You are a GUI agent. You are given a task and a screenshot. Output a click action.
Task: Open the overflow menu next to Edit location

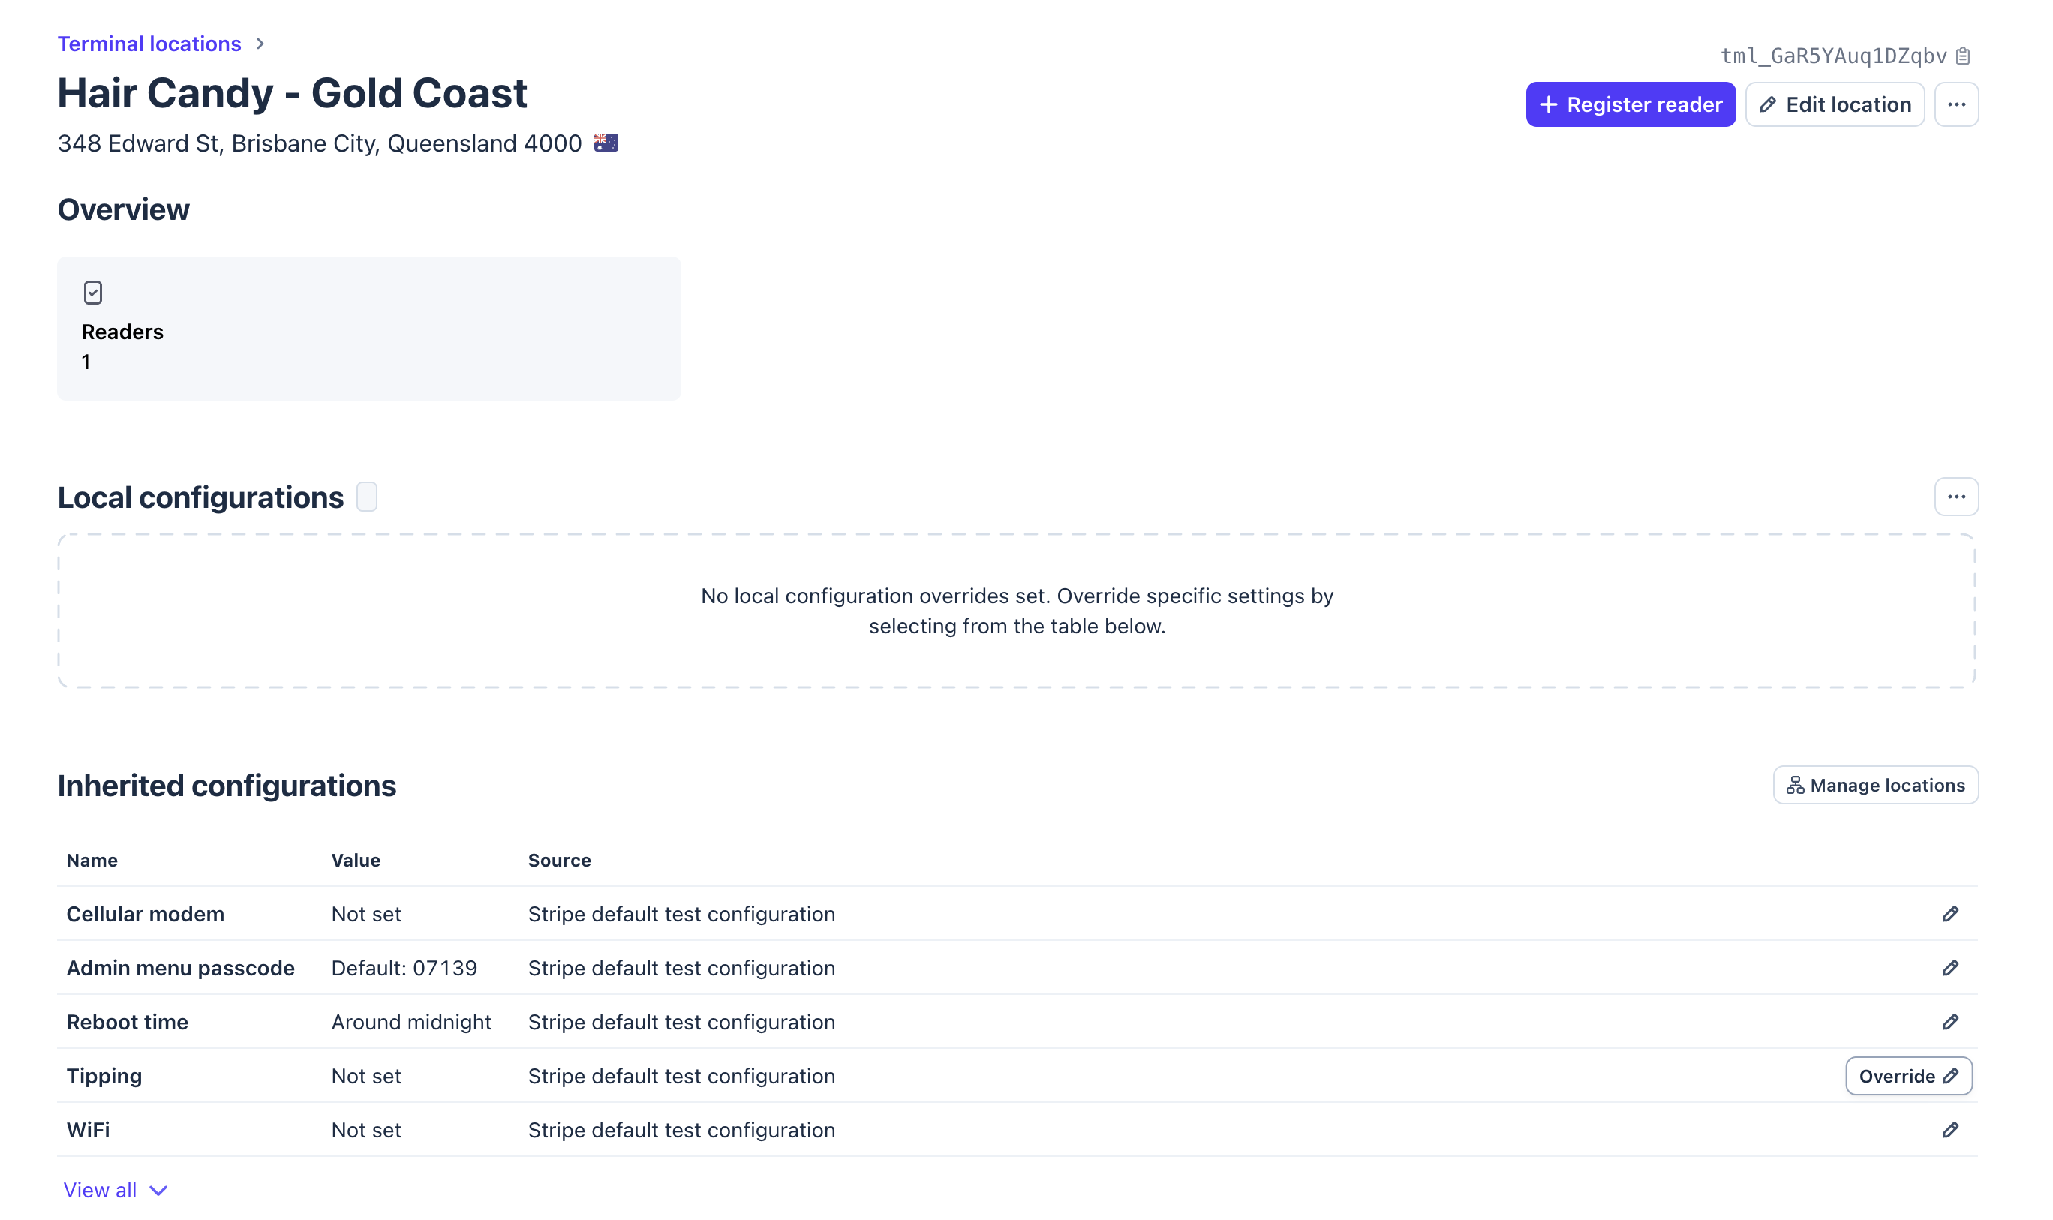tap(1956, 104)
